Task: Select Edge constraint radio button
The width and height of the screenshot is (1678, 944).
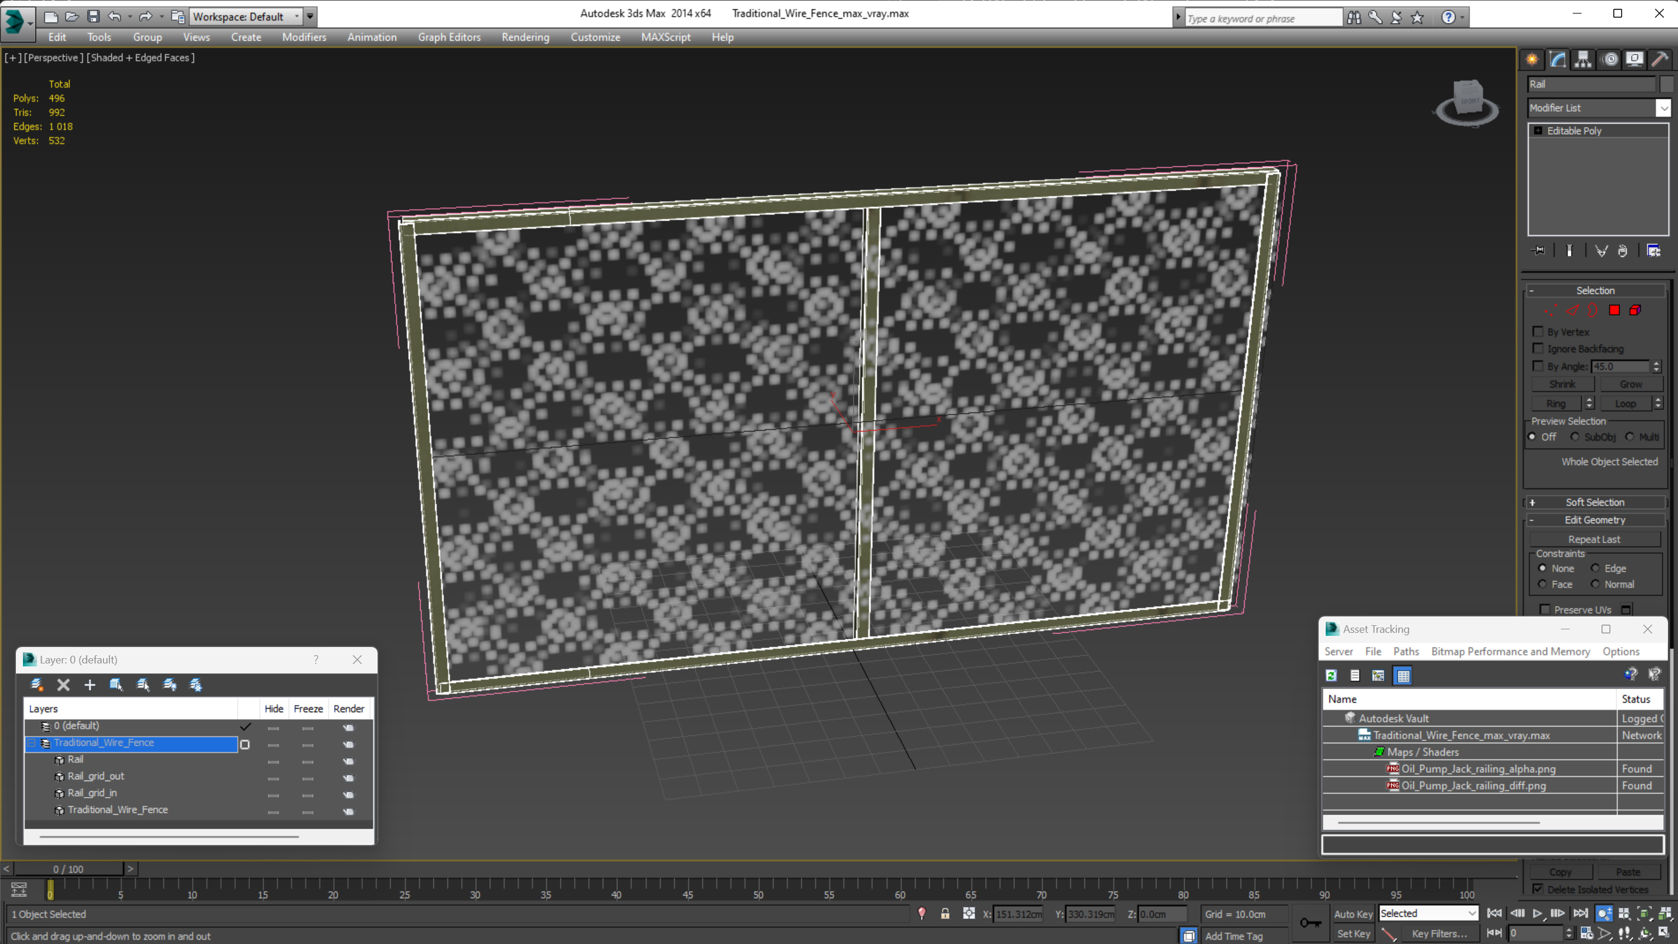Action: coord(1595,568)
